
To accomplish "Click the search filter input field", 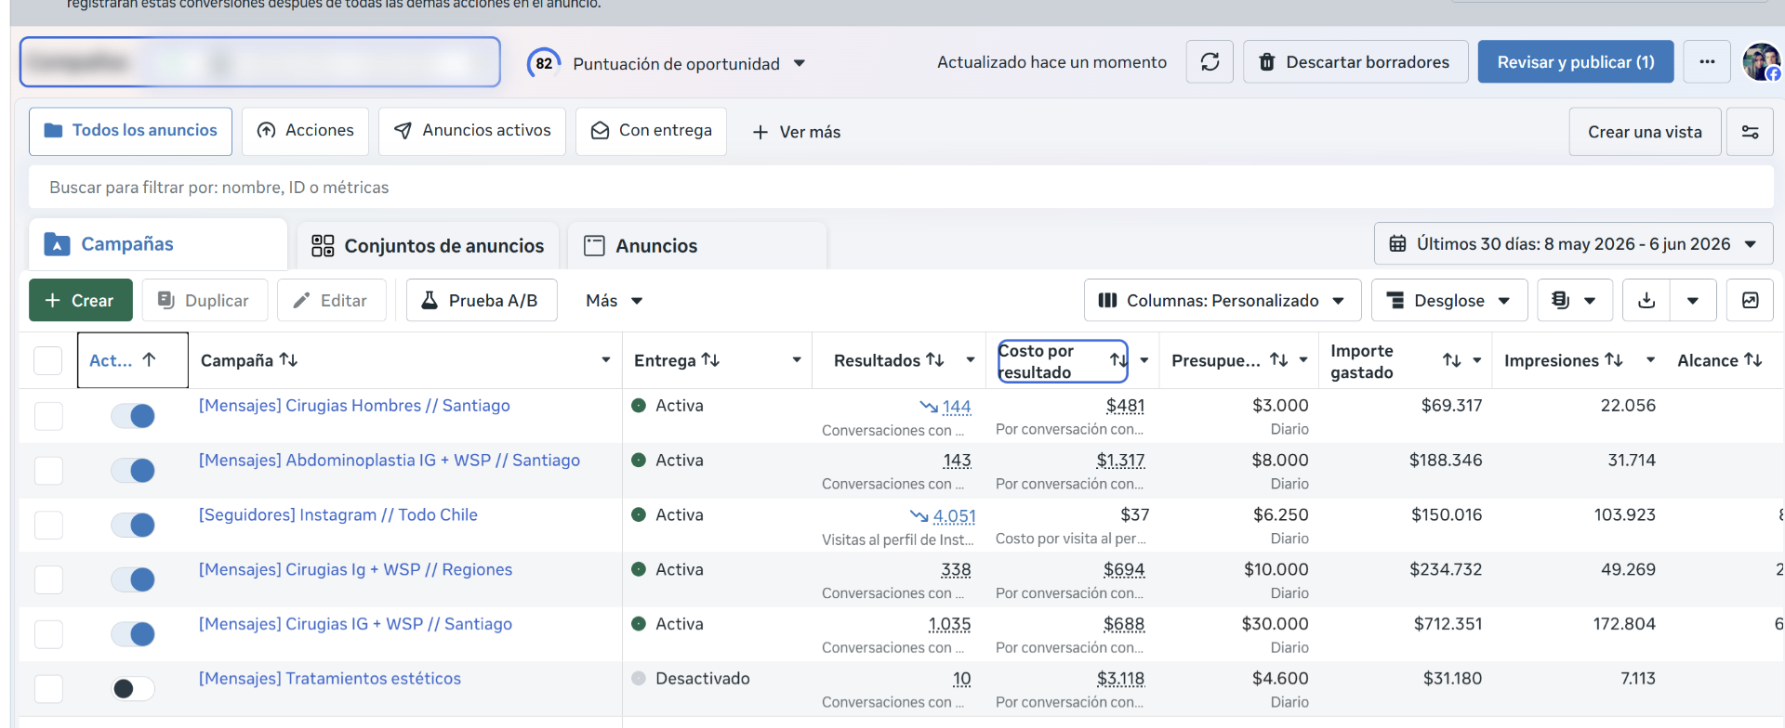I will pos(901,188).
